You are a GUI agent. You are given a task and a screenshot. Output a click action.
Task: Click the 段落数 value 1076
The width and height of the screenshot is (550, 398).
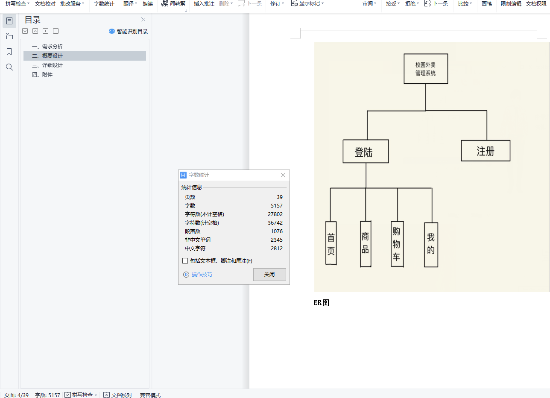(277, 231)
